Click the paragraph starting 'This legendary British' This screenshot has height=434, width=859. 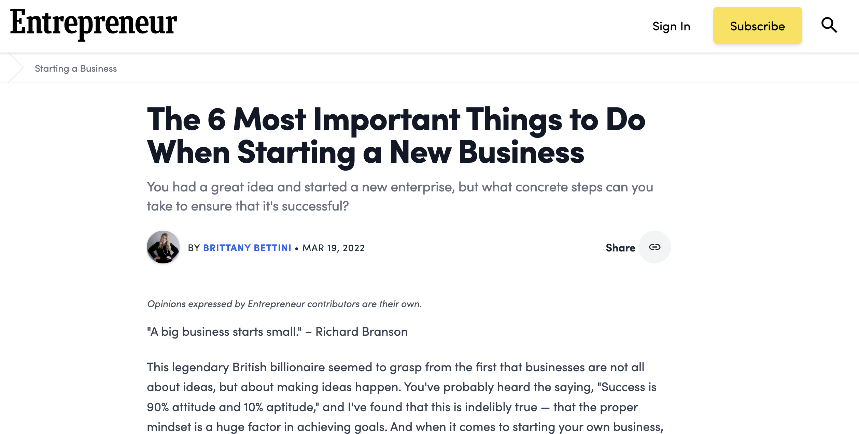tap(405, 397)
